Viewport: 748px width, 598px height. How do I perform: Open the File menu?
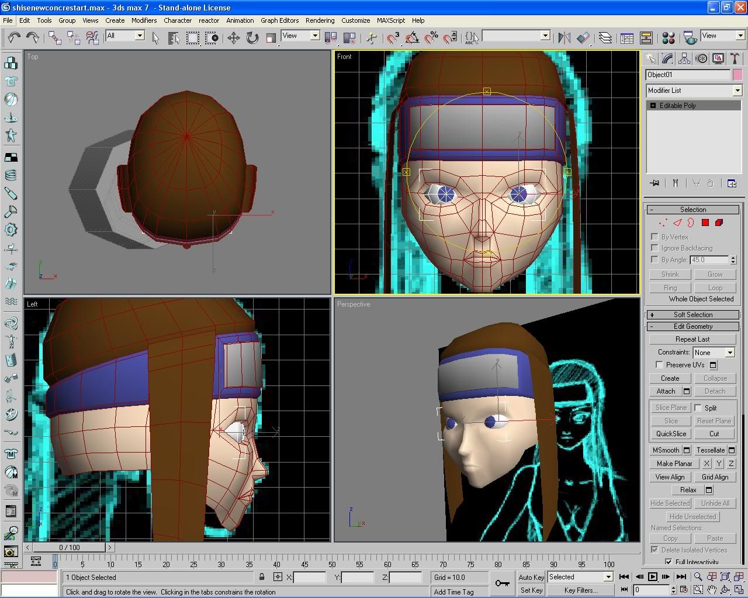click(x=8, y=20)
